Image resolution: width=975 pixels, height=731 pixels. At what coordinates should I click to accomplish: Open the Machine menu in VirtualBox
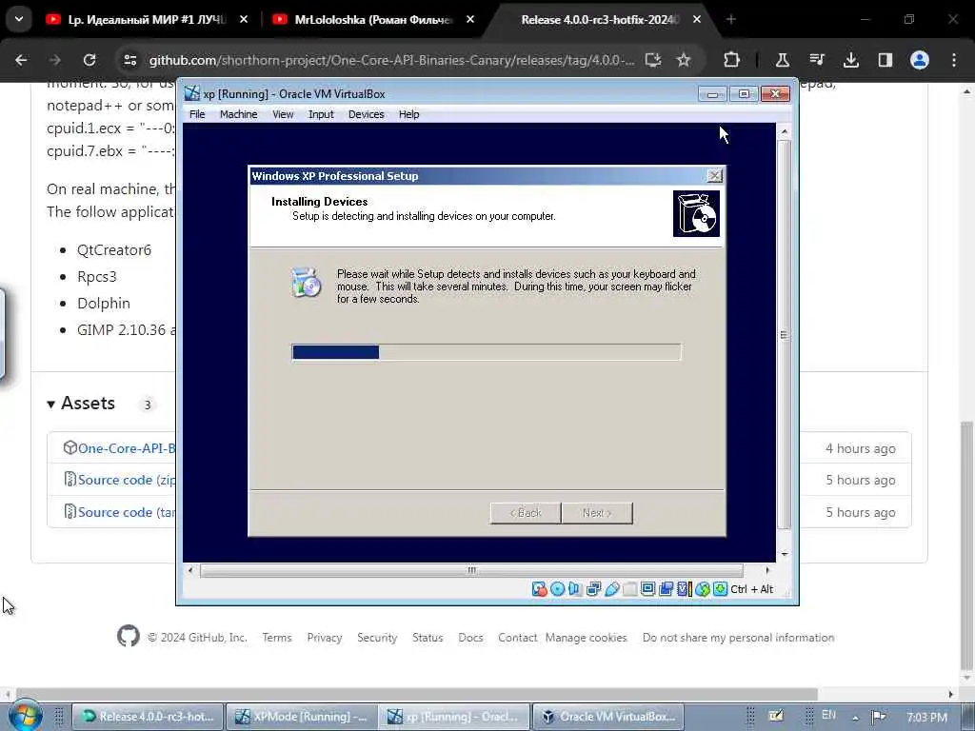tap(238, 114)
